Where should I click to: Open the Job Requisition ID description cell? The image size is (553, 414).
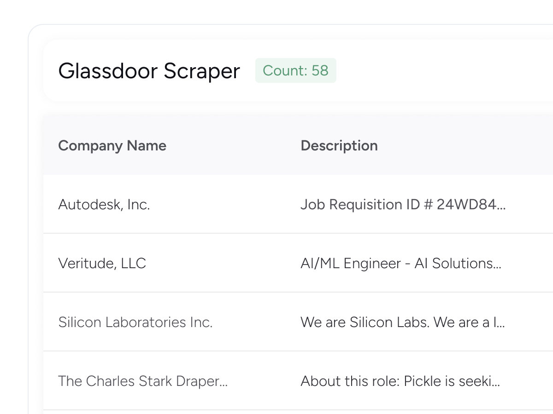tap(403, 204)
